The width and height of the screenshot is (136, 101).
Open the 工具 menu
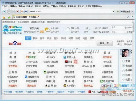[x=54, y=6]
